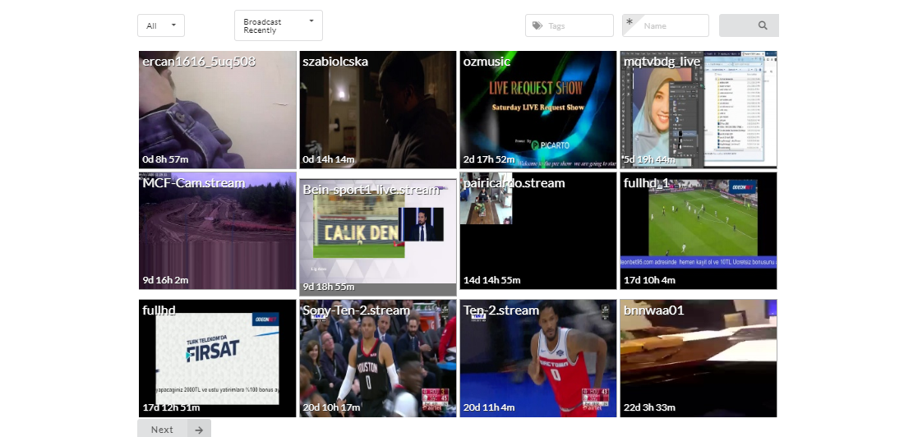Open the mqtvbdg_live stream thumbnail
The height and width of the screenshot is (437, 904).
pyautogui.click(x=699, y=109)
